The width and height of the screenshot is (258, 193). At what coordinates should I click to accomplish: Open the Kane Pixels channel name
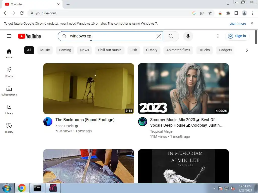(64, 126)
